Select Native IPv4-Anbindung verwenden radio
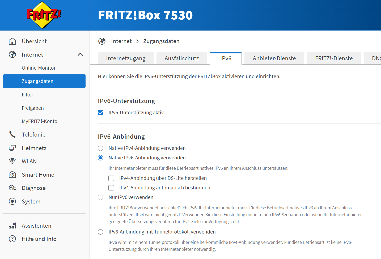 coord(100,148)
